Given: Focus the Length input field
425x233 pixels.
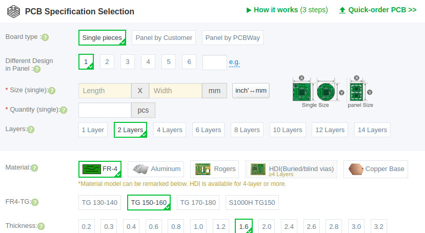Looking at the screenshot, I should pyautogui.click(x=105, y=91).
